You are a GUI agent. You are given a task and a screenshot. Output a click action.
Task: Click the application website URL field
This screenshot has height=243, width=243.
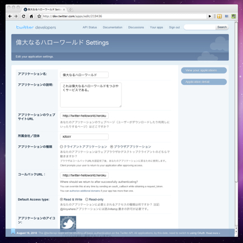[84, 116]
